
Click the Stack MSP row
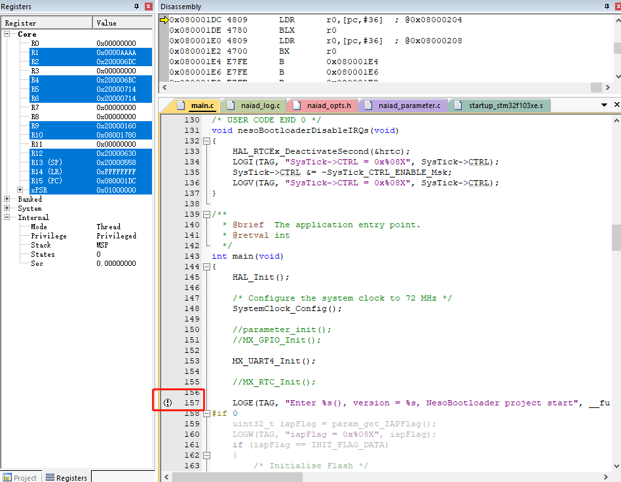(90, 245)
